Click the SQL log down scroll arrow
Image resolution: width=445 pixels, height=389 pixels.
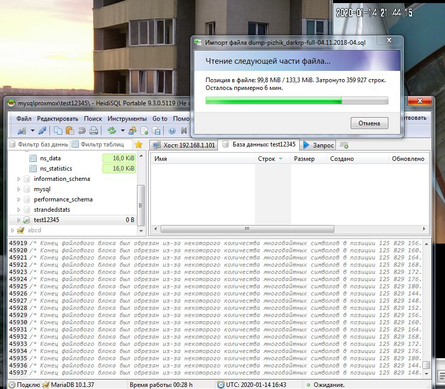pos(426,374)
